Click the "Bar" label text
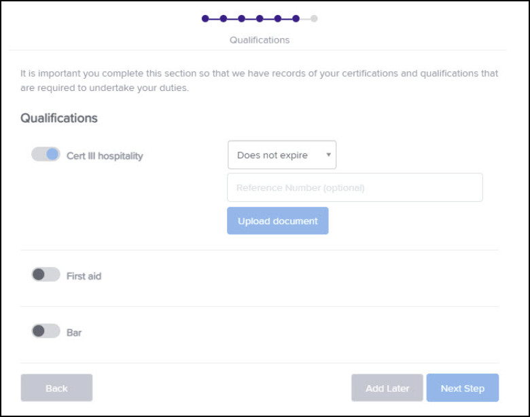The image size is (530, 417). 74,333
